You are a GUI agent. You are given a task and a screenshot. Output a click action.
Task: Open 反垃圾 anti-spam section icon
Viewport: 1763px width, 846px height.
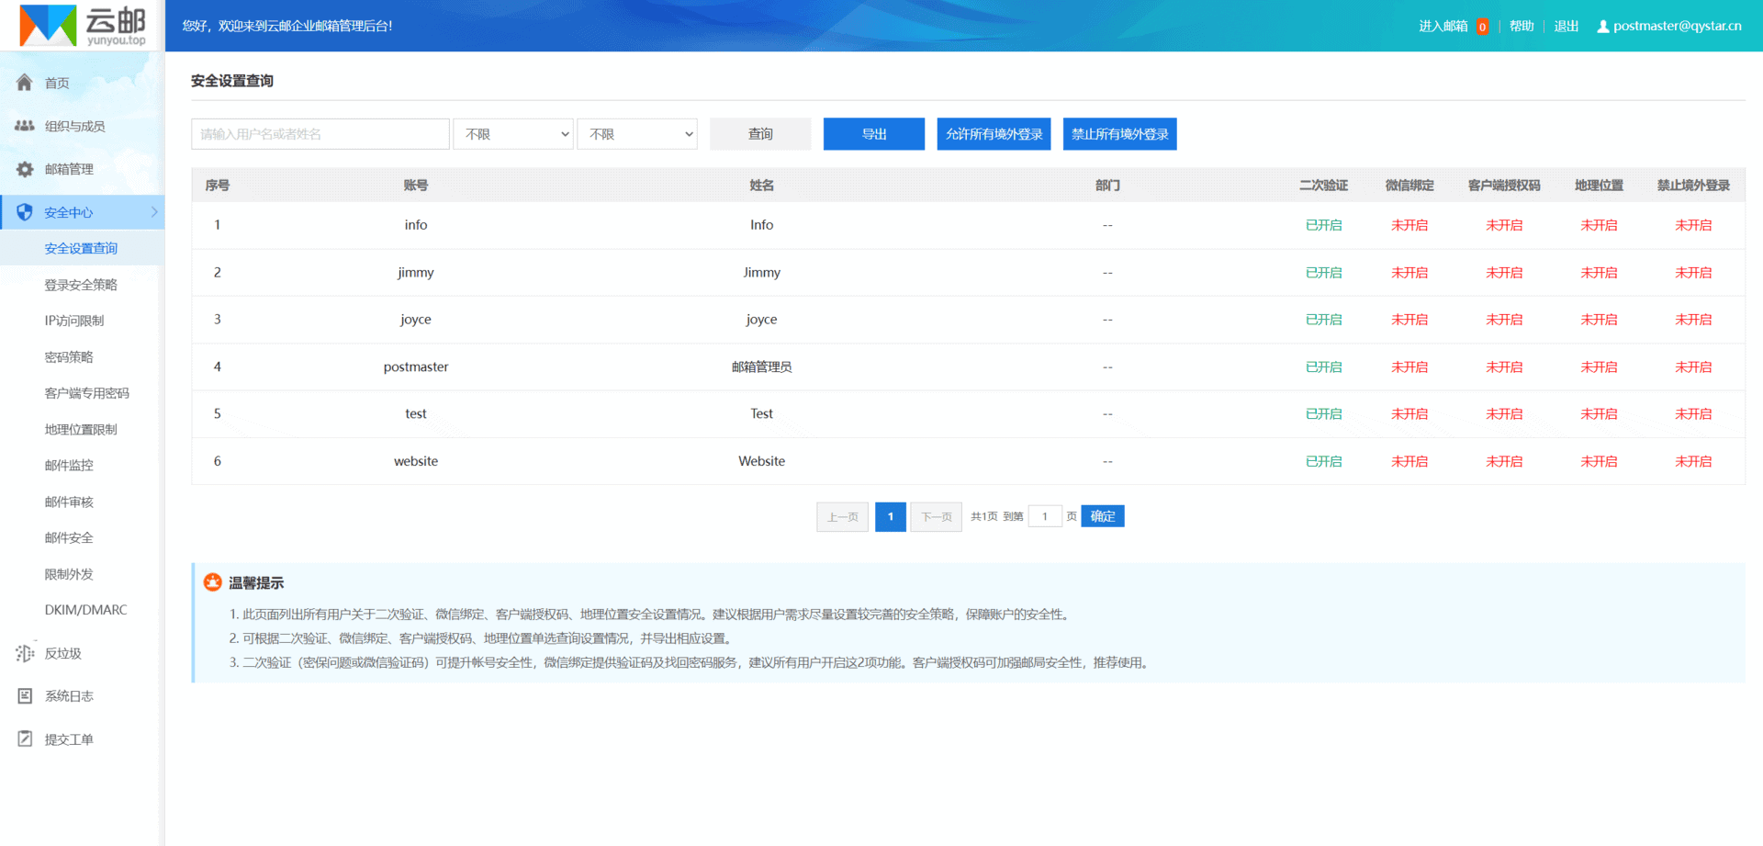pyautogui.click(x=24, y=653)
